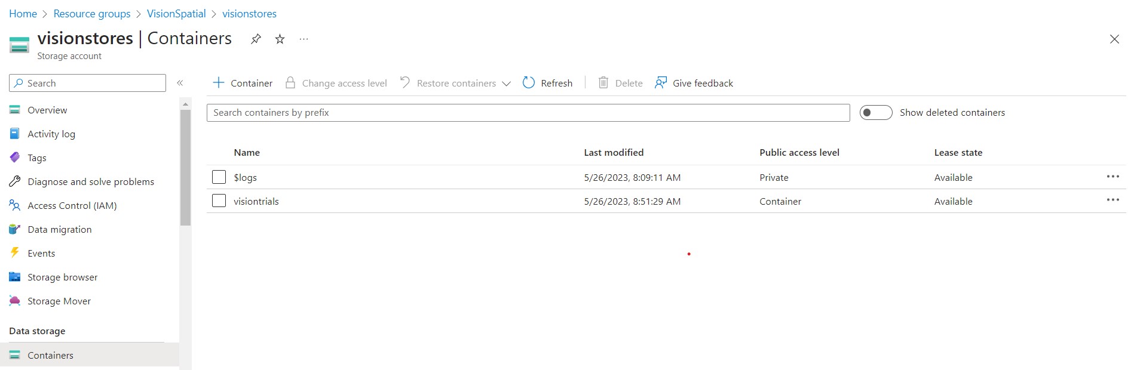This screenshot has width=1134, height=370.
Task: Mark visionstores as favorite with star
Action: pyautogui.click(x=280, y=39)
